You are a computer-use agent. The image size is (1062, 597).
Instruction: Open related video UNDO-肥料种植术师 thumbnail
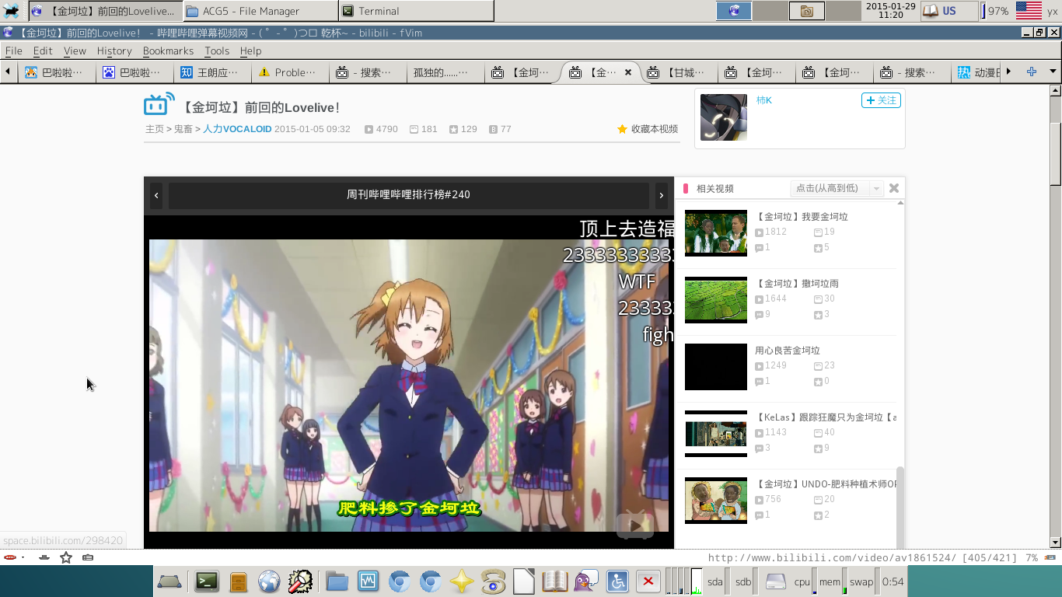(x=716, y=501)
